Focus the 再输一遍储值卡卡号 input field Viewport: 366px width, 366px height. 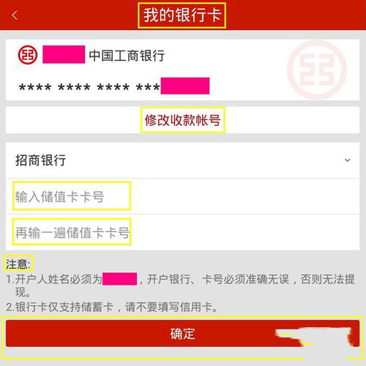(x=182, y=232)
